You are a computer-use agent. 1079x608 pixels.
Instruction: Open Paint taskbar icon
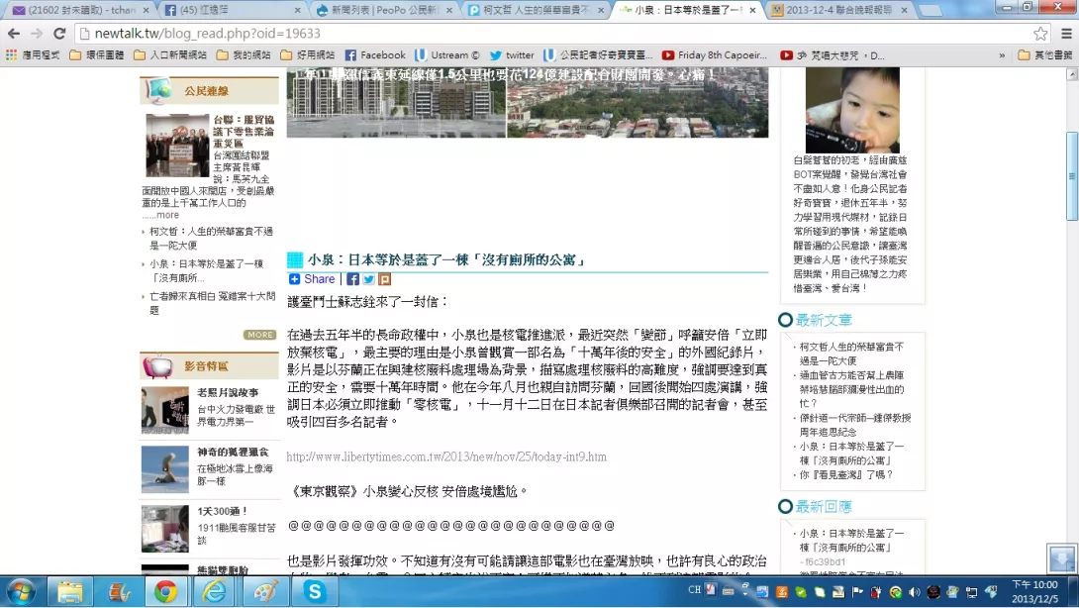[265, 591]
